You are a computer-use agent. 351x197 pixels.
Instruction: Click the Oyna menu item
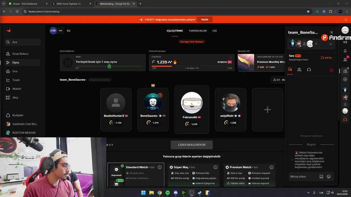[x=22, y=62]
